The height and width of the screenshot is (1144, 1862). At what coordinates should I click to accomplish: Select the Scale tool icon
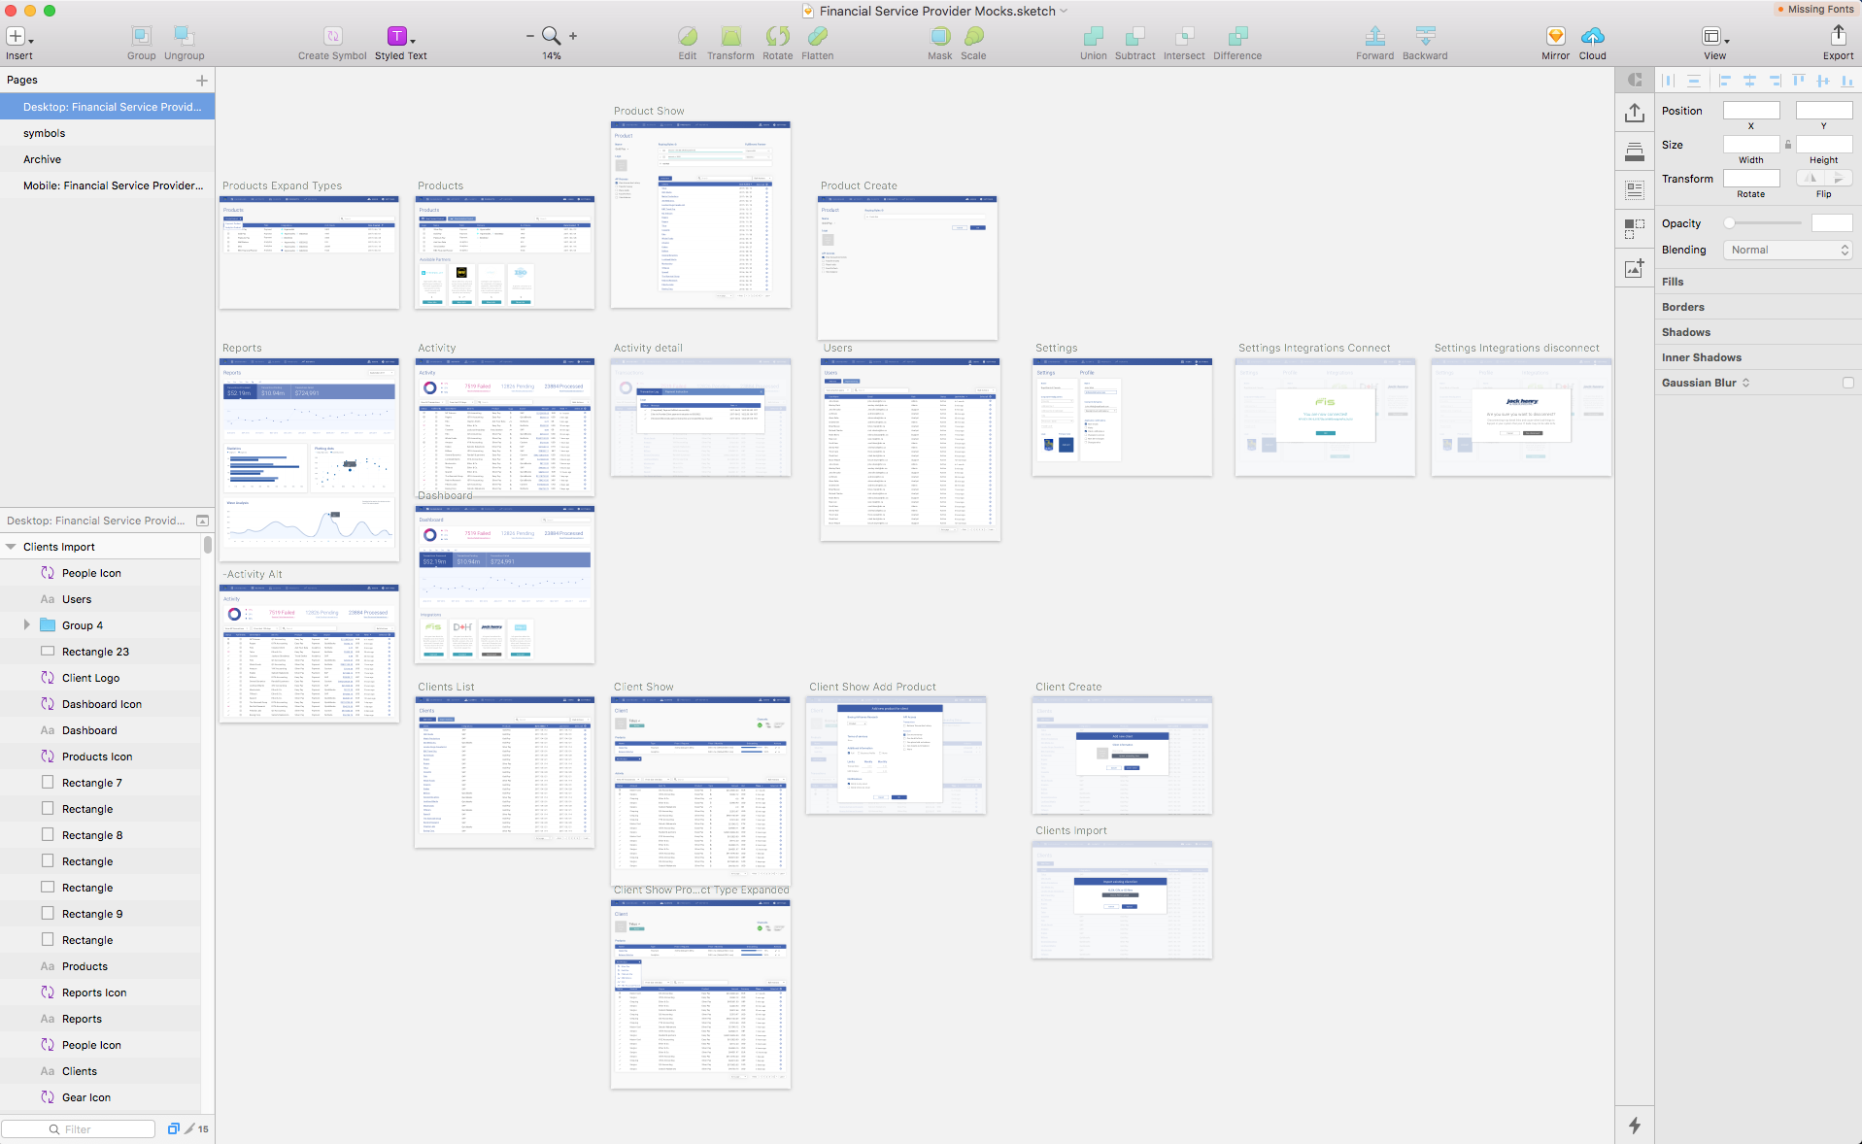(x=973, y=36)
